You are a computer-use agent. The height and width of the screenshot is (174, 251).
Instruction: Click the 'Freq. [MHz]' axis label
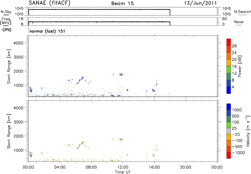[6, 21]
